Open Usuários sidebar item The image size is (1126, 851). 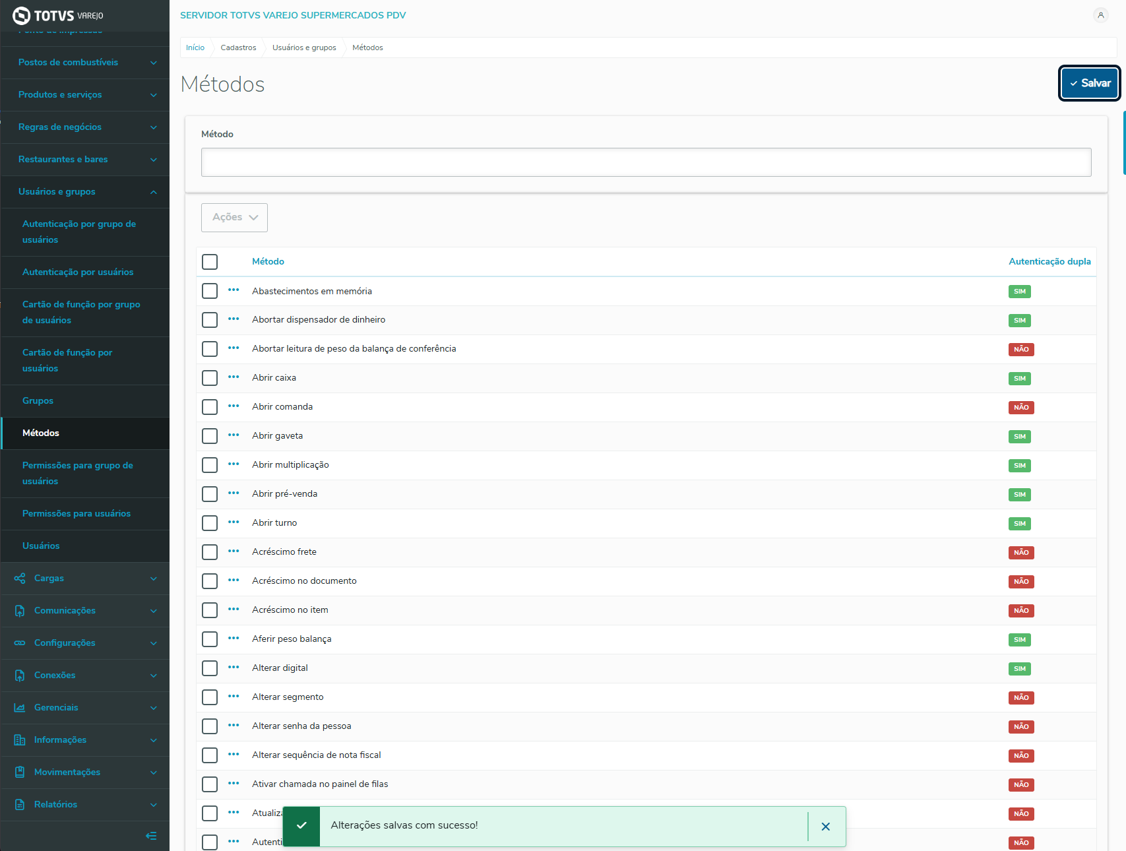click(x=85, y=546)
